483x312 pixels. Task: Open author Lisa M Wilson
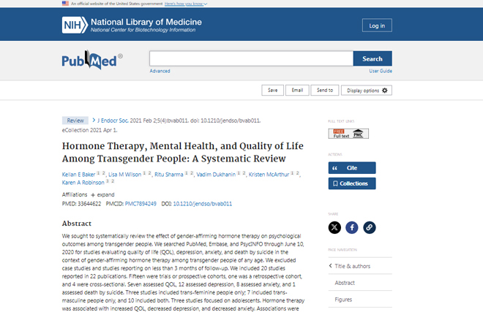pos(124,175)
